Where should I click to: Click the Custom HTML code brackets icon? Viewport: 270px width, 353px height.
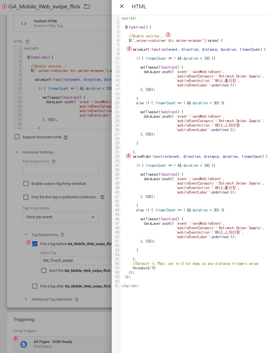coord(24,24)
